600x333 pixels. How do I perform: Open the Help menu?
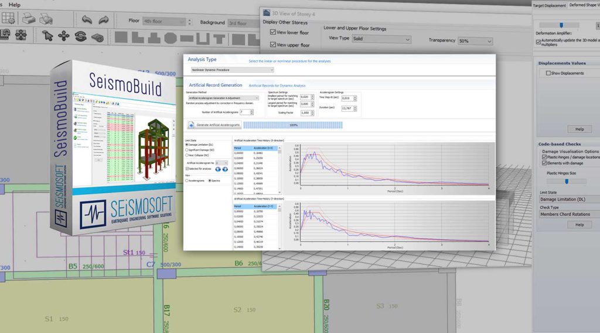[x=15, y=5]
